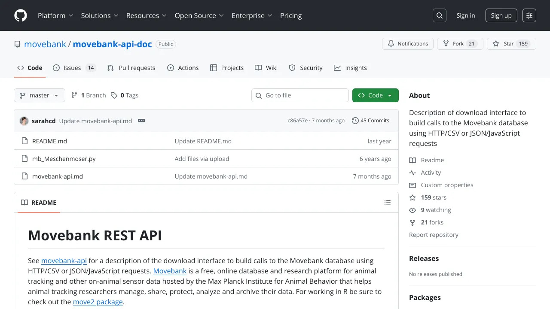This screenshot has width=550, height=309.
Task: Click the search magnifier icon in header
Action: point(440,15)
